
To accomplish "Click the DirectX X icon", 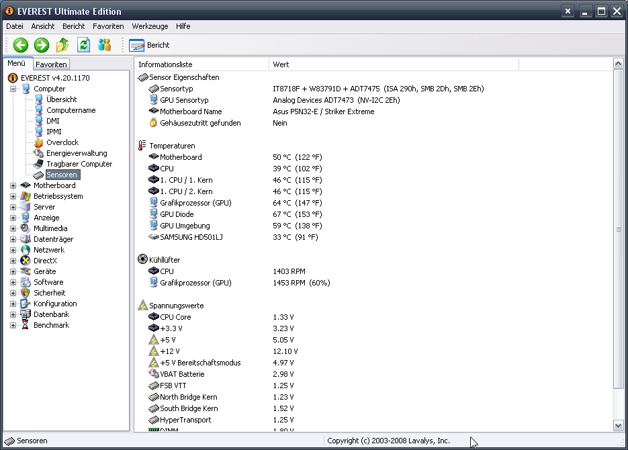I will point(26,261).
